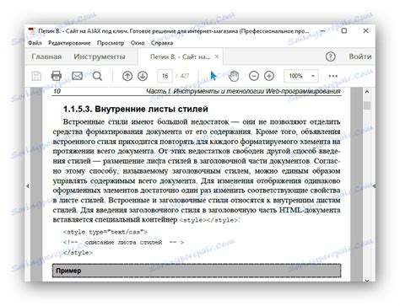
Task: Switch to the Главная tab
Action: pos(46,56)
